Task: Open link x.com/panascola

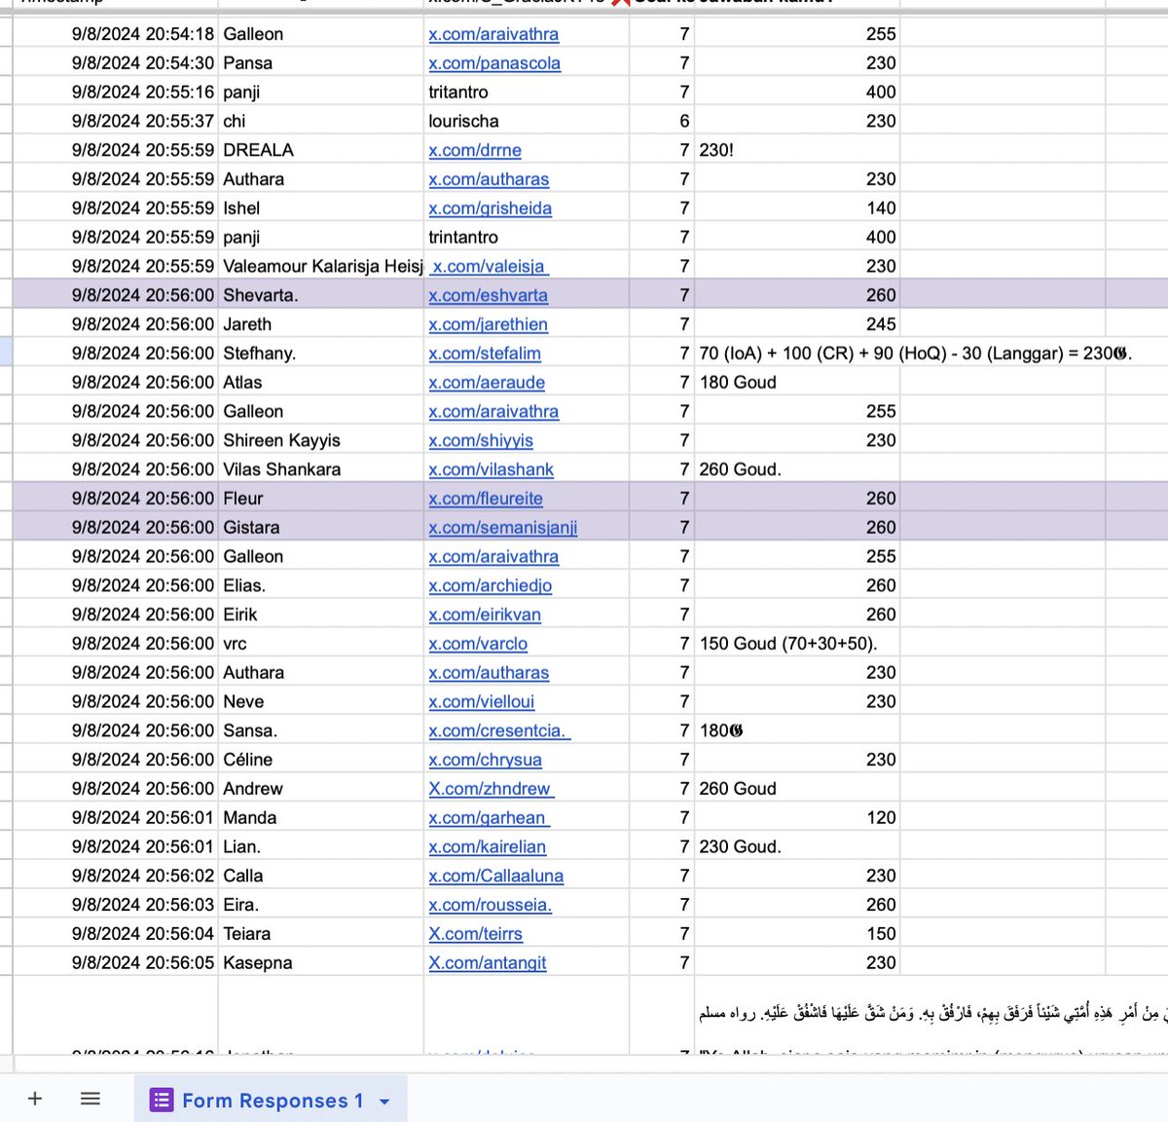Action: [494, 63]
